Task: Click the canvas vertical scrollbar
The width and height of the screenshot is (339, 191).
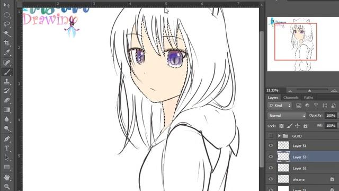Action: click(x=262, y=99)
